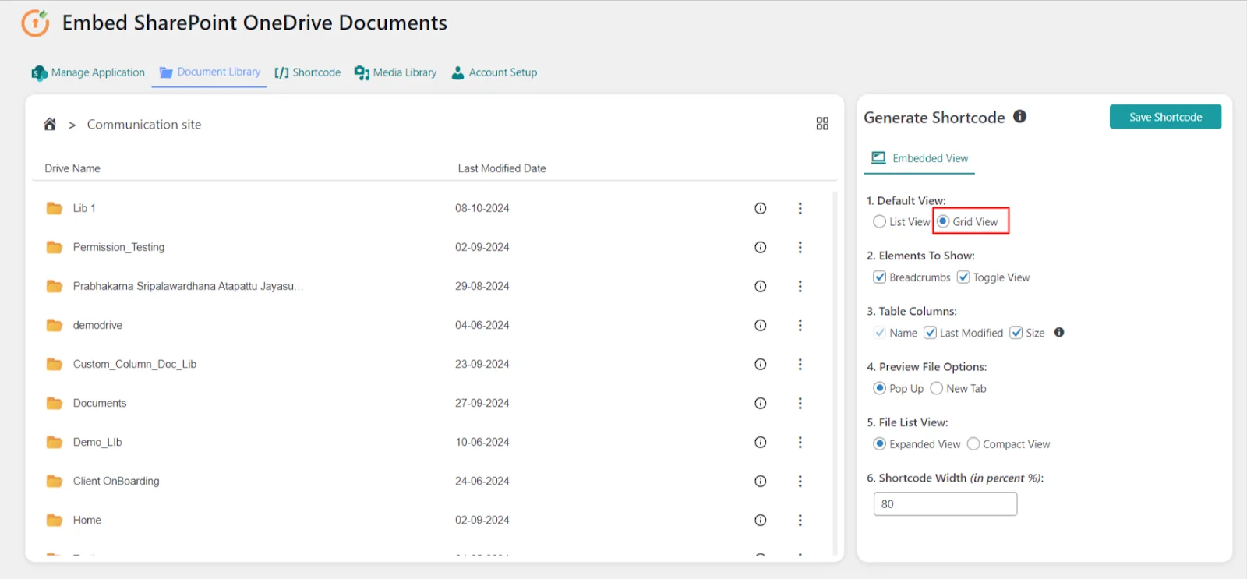Open more options for Lib 1
1247x579 pixels.
(x=800, y=208)
